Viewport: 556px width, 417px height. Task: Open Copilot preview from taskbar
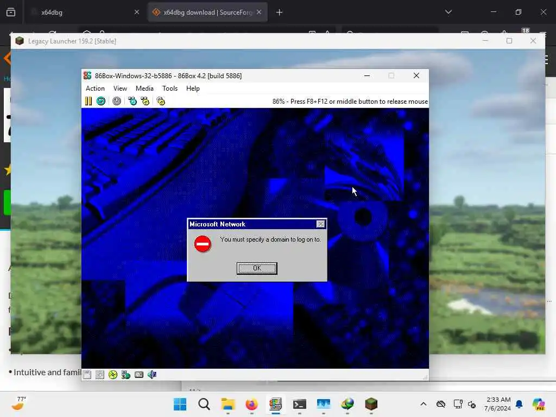tap(539, 404)
